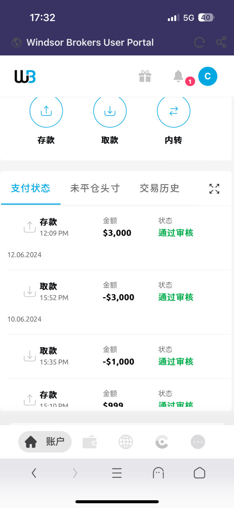Open user profile avatar 'C'
Viewport: 234px width, 508px height.
(207, 76)
